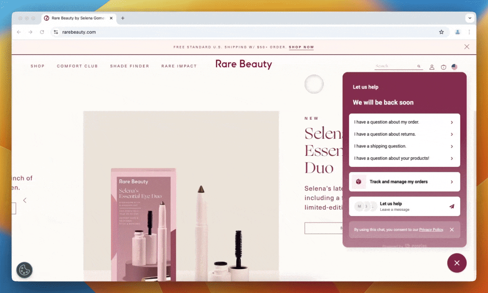Close the Rare Beauty browser tab
Image resolution: width=488 pixels, height=293 pixels.
111,18
